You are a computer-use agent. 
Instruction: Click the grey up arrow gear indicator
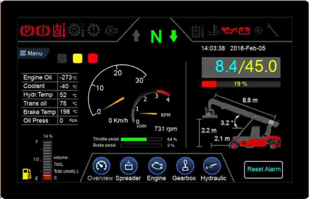click(x=136, y=36)
